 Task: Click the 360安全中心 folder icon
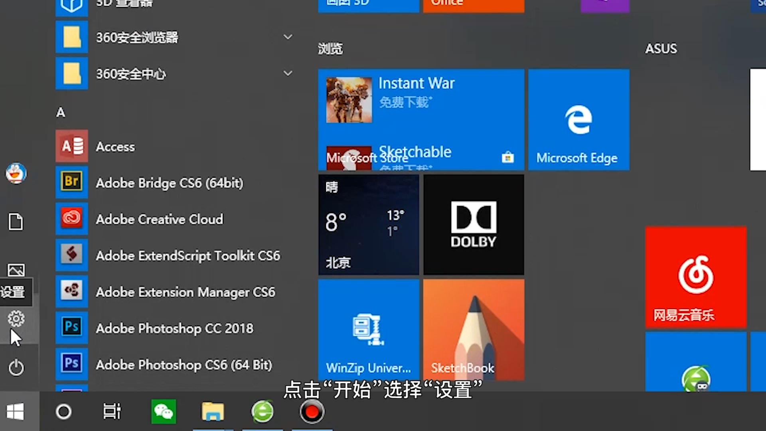coord(72,73)
